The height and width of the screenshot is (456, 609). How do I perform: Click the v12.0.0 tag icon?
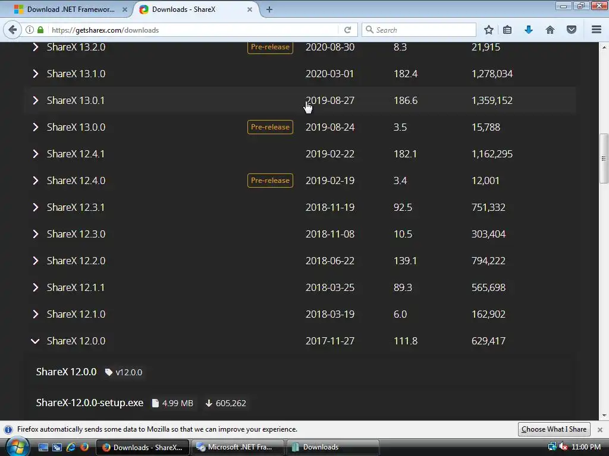click(109, 372)
